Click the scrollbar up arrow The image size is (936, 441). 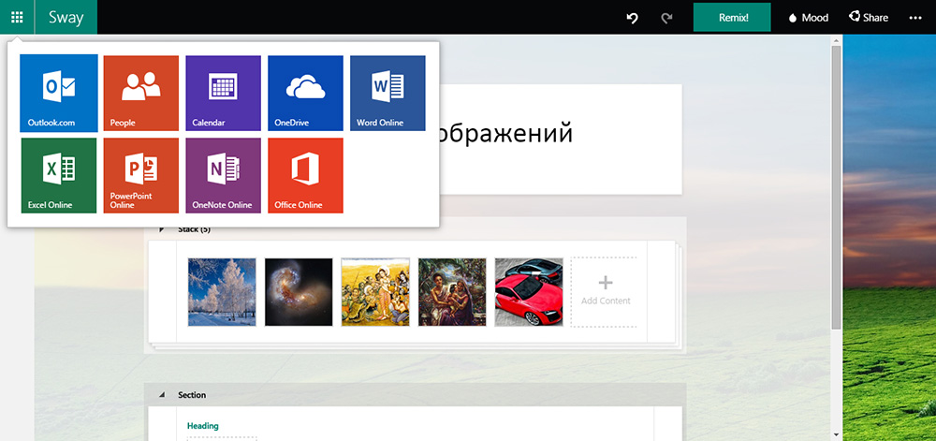(x=836, y=40)
